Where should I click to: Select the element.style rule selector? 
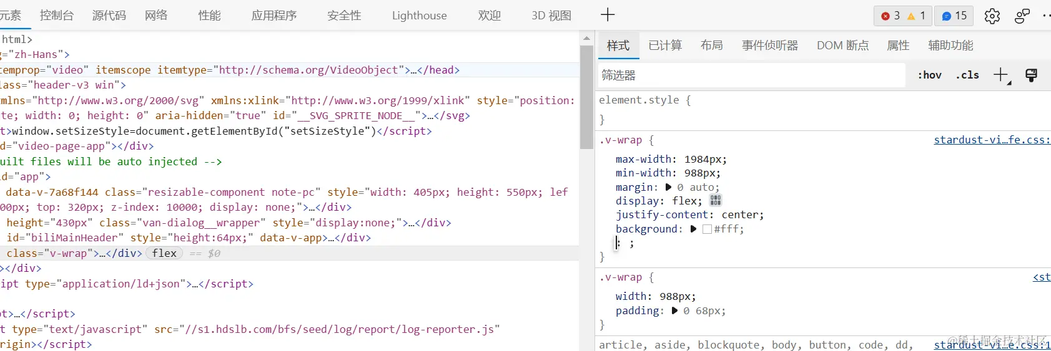click(639, 100)
